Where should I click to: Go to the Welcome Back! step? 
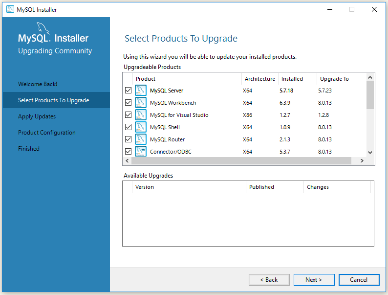(38, 84)
